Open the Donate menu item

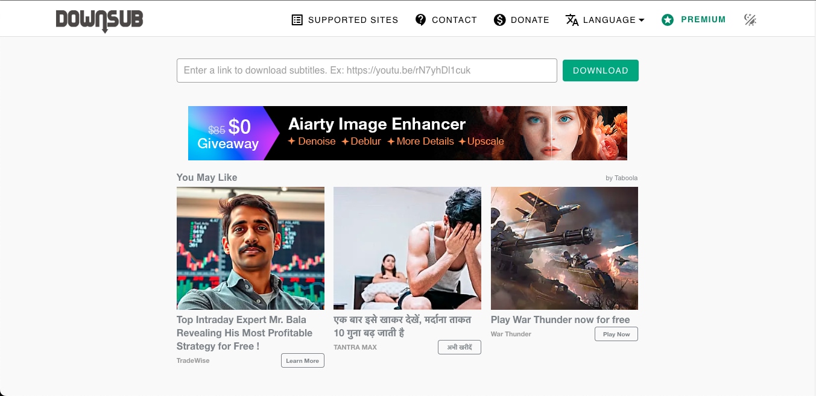(530, 20)
